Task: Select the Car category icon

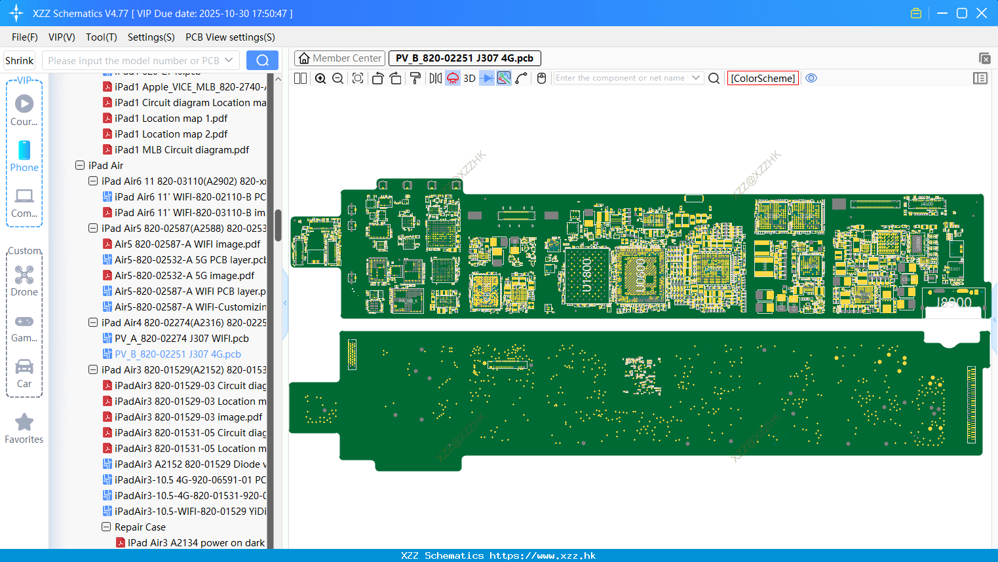Action: tap(24, 373)
